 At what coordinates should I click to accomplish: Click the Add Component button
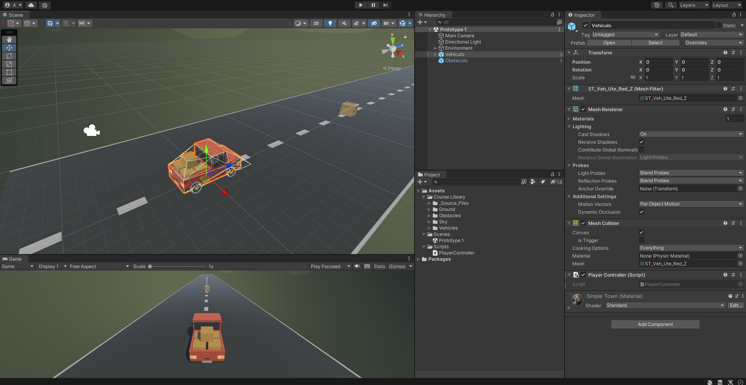coord(655,324)
